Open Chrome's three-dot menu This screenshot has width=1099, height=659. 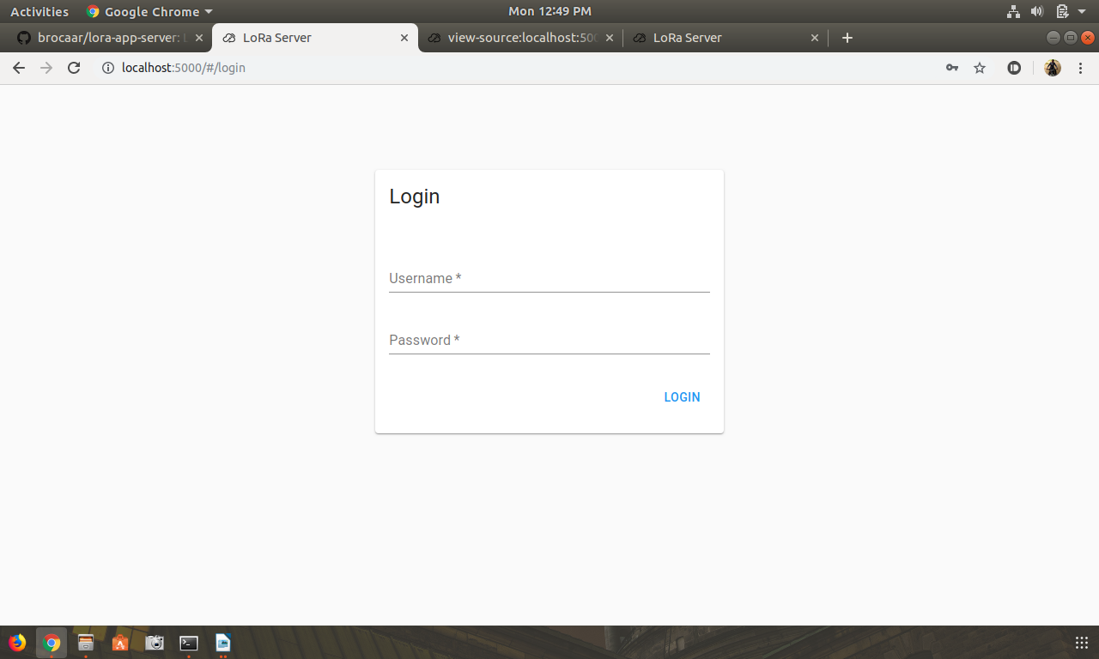click(1081, 68)
